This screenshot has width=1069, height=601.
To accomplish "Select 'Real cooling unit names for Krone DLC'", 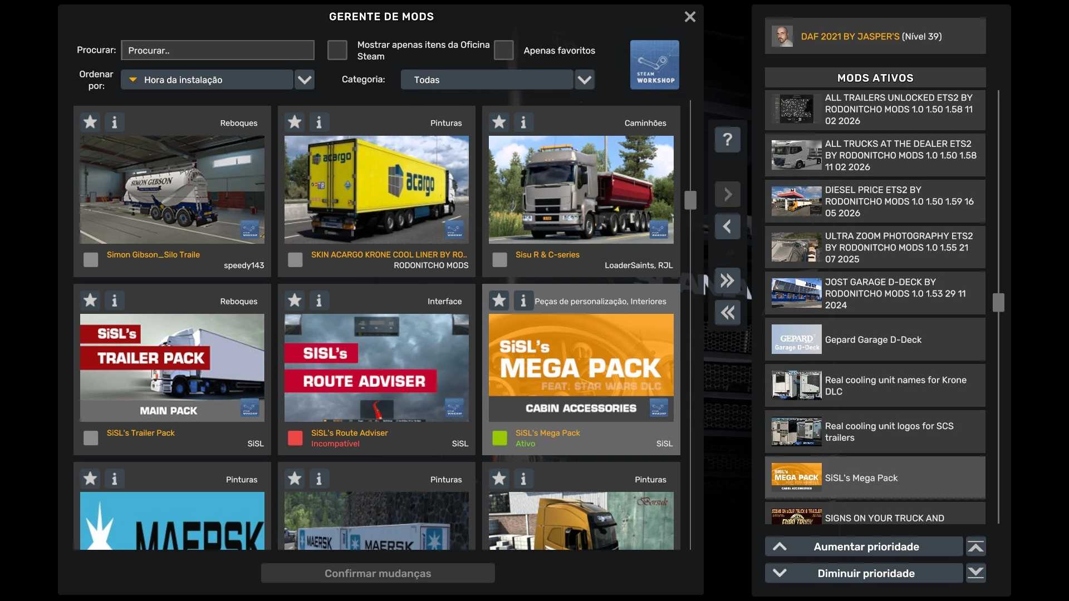I will 875,386.
